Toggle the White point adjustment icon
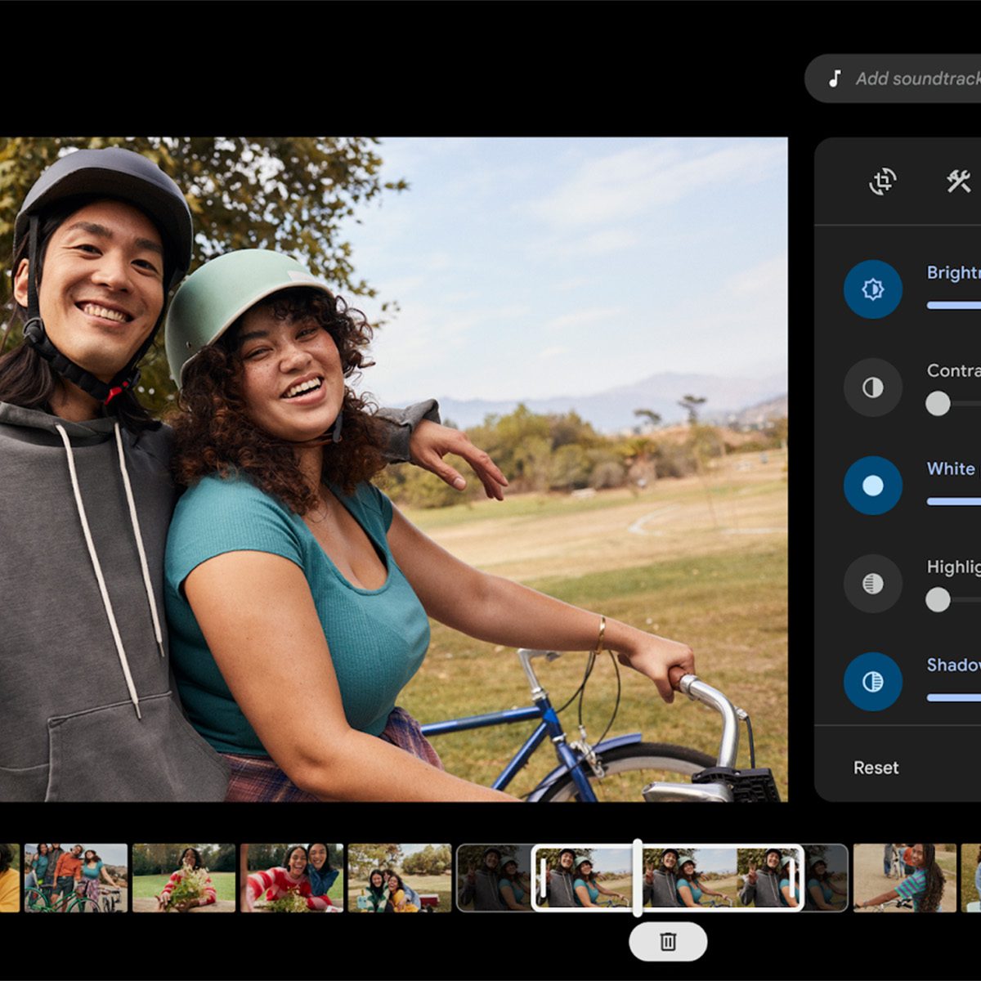This screenshot has height=981, width=981. coord(872,485)
